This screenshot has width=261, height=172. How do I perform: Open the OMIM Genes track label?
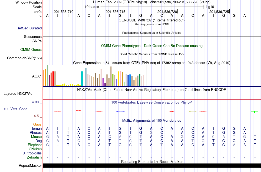point(31,50)
